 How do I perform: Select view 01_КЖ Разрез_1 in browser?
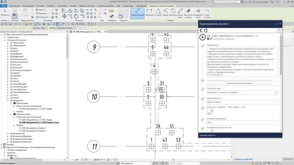coord(33,128)
